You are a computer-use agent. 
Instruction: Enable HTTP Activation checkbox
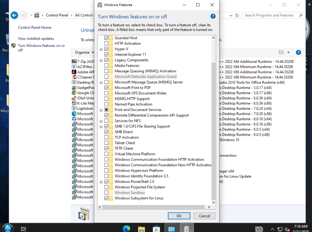tap(106, 43)
